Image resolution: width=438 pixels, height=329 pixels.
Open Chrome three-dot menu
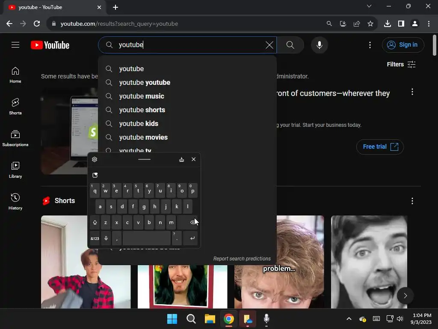coord(429,24)
